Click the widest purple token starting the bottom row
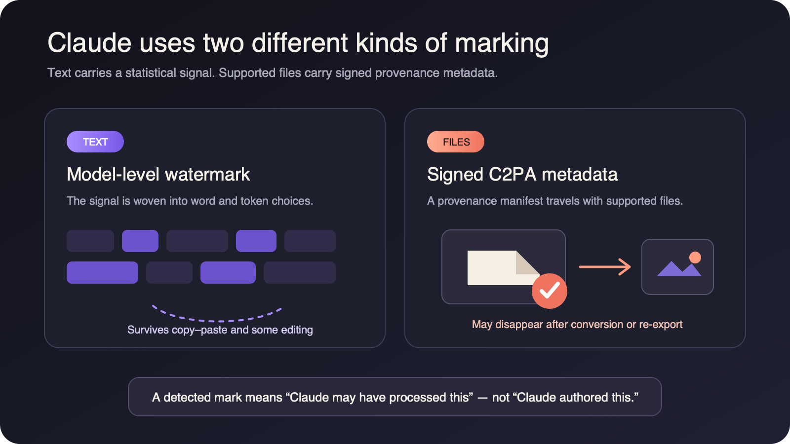 (x=102, y=272)
